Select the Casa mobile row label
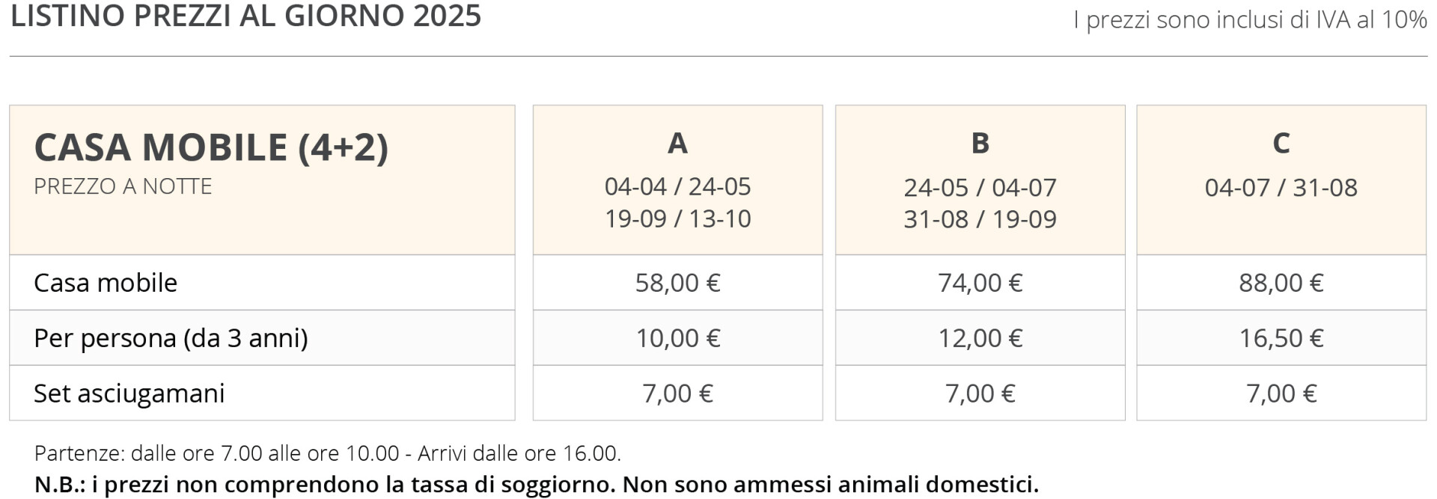 (106, 283)
